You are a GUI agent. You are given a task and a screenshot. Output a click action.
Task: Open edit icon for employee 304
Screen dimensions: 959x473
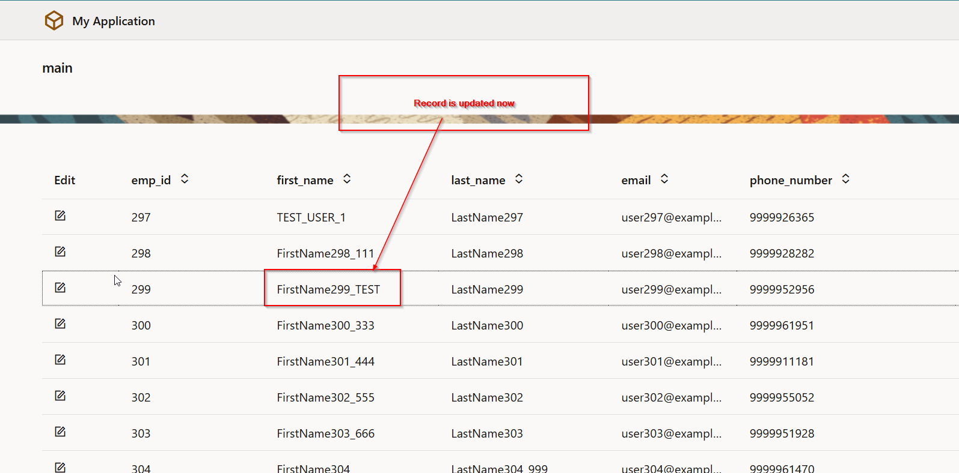[60, 467]
